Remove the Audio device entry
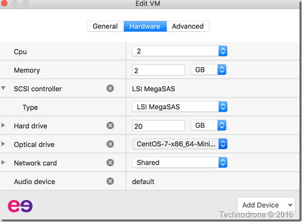Screen dimensions: 302x222 pyautogui.click(x=110, y=181)
